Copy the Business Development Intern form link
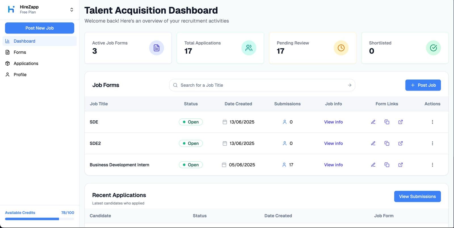Image resolution: width=454 pixels, height=228 pixels. point(387,165)
